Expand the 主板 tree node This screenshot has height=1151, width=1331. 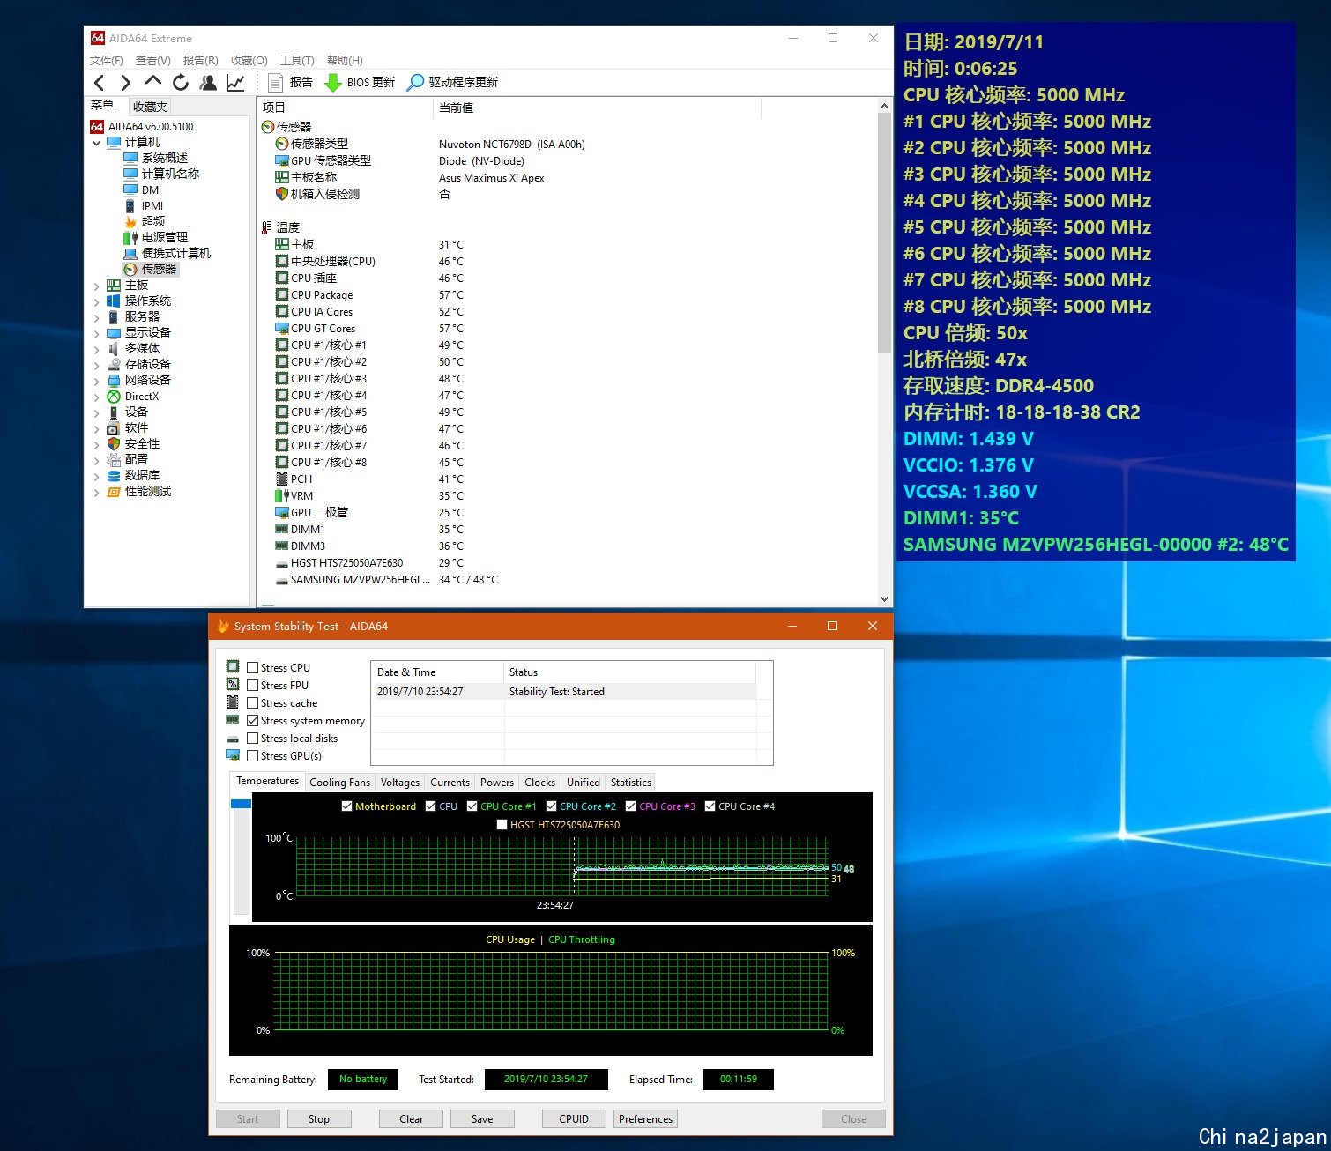(x=96, y=286)
